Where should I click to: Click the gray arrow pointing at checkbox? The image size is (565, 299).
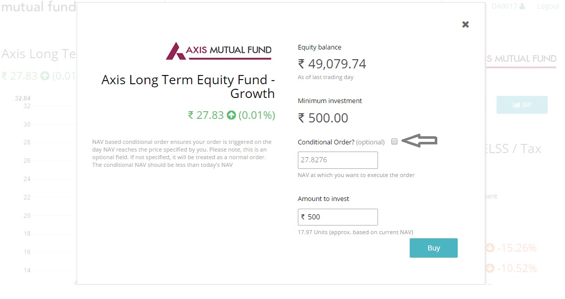tap(419, 141)
